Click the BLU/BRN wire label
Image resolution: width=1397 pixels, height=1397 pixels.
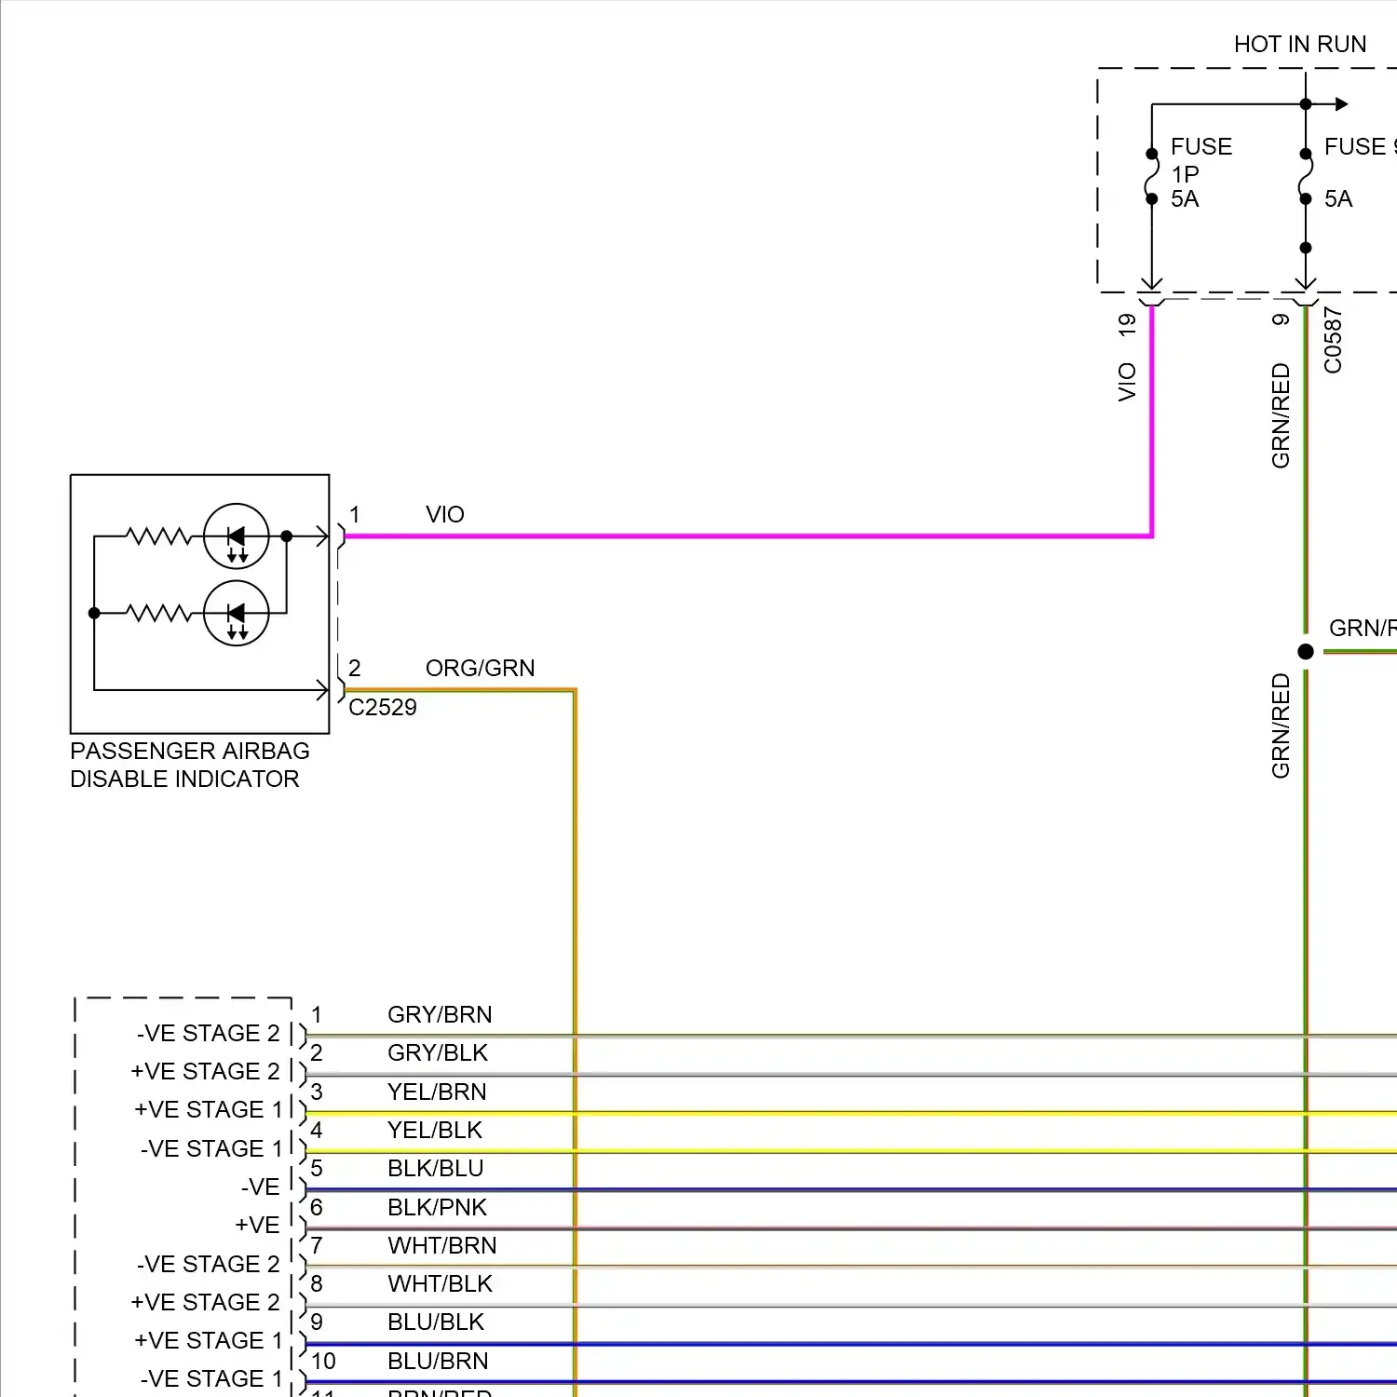[438, 1361]
